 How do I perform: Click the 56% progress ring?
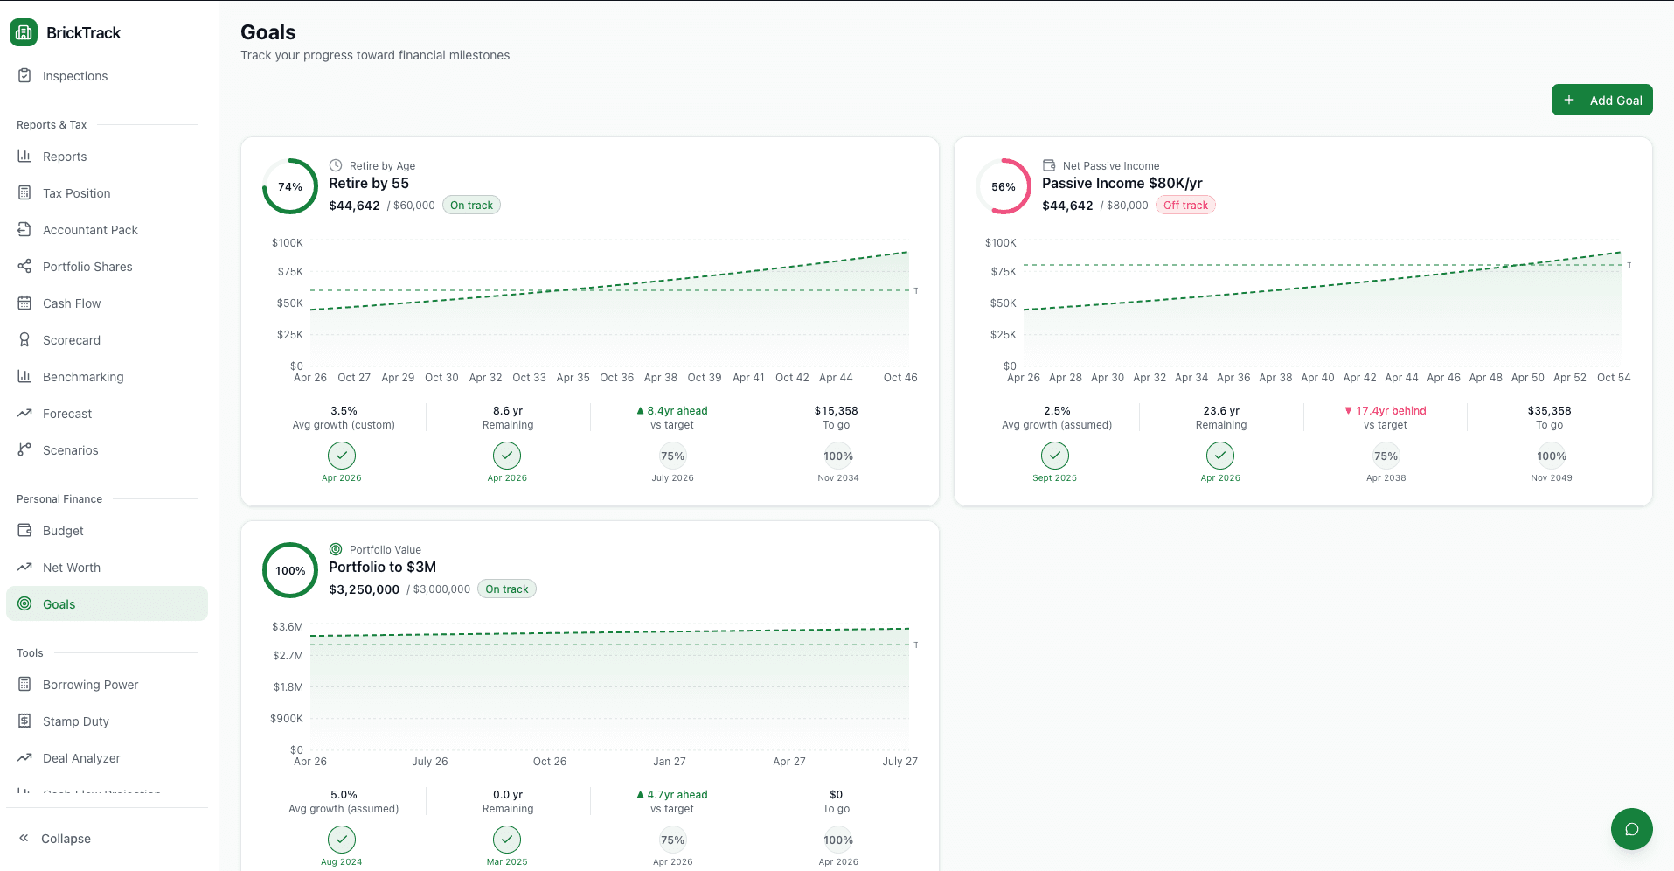(x=1004, y=186)
